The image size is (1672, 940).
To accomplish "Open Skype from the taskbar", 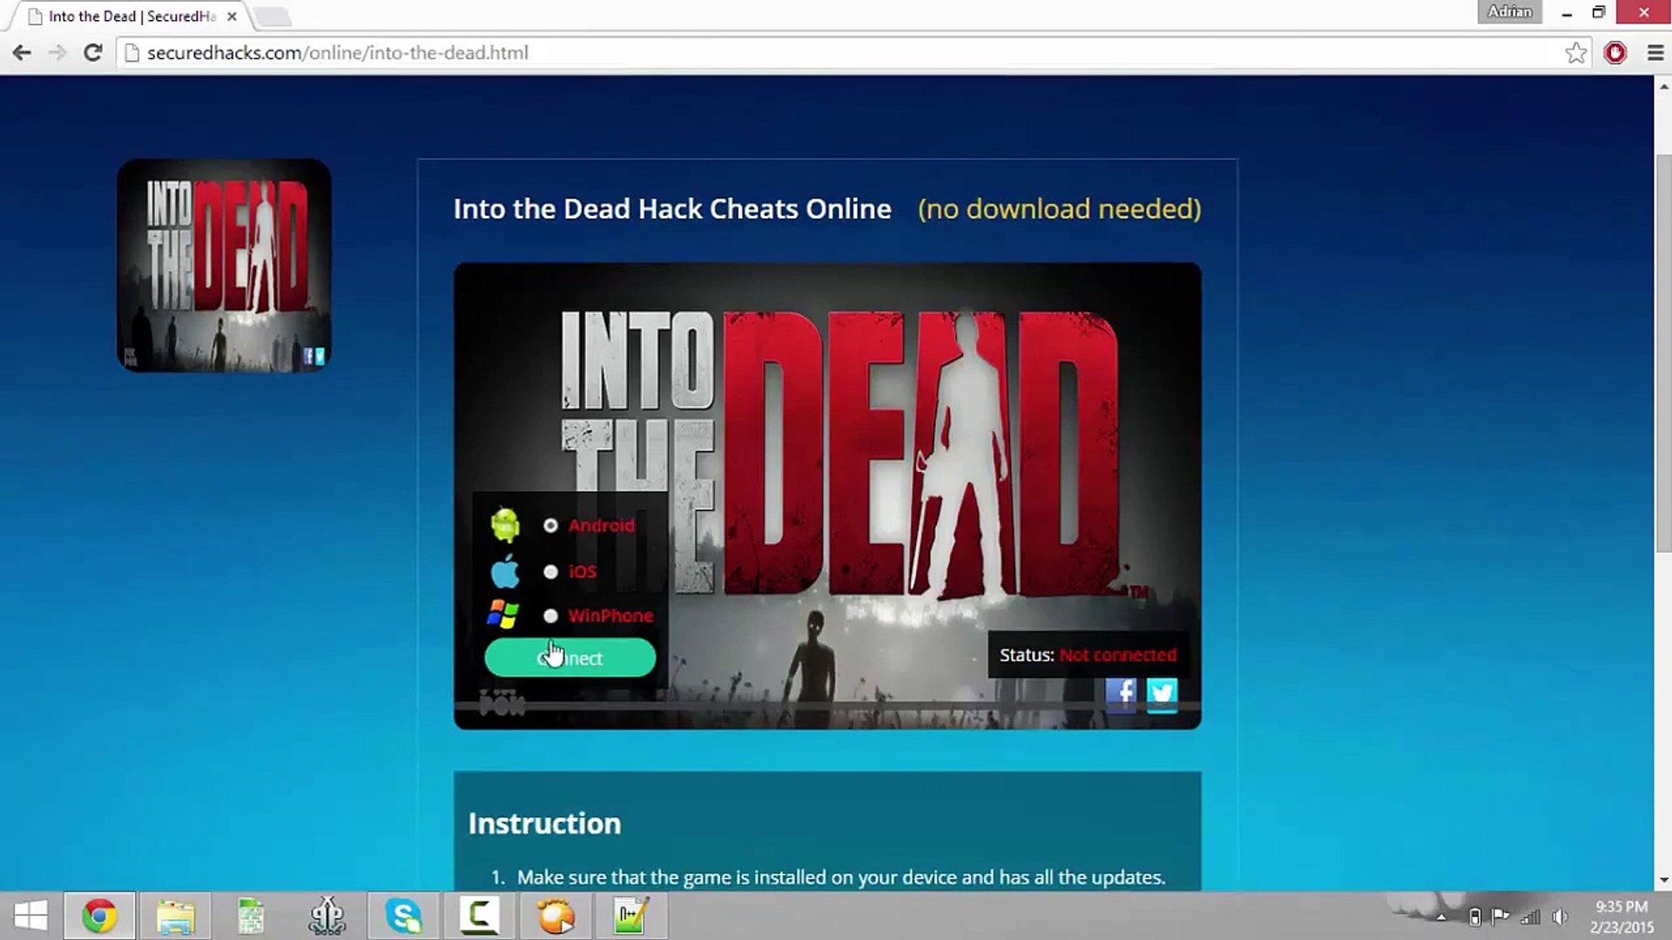I will point(404,916).
